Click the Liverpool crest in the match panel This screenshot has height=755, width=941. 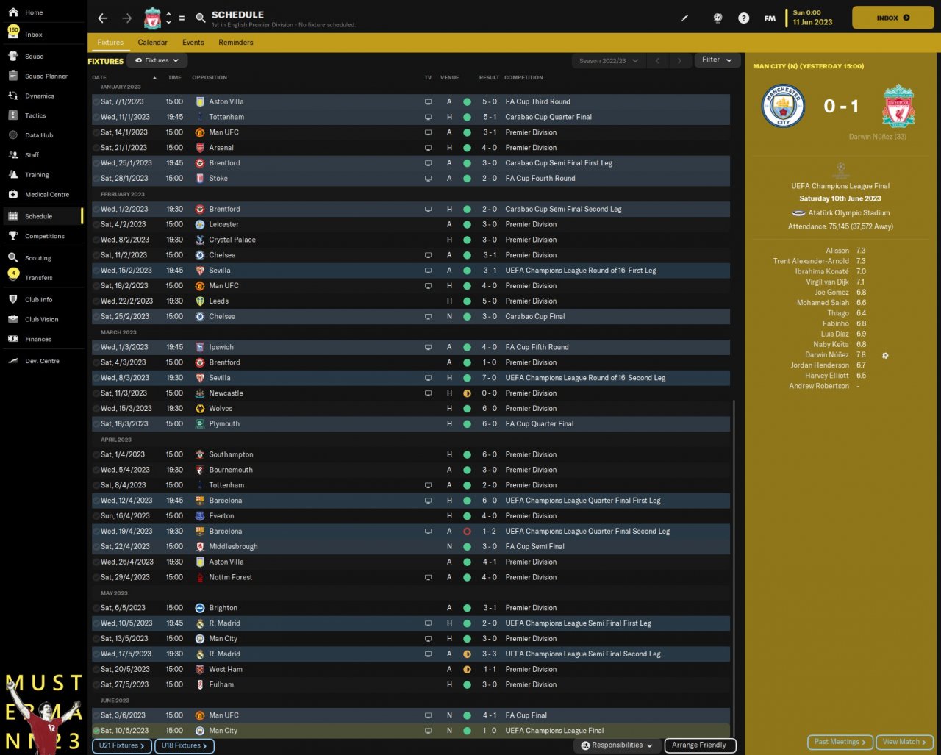(x=898, y=107)
